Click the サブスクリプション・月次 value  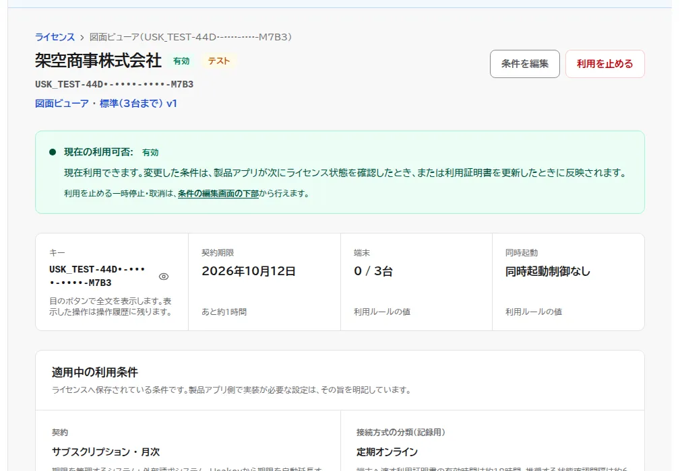coord(106,452)
